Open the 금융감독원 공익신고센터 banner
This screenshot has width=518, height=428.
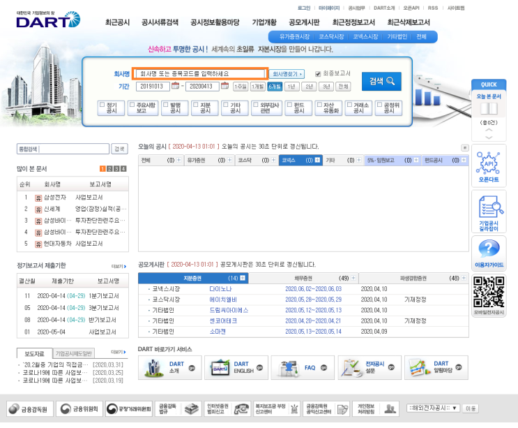326,409
